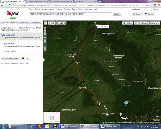Toggle the Панорамы panoramas layer
This screenshot has width=161, height=129.
tap(141, 23)
